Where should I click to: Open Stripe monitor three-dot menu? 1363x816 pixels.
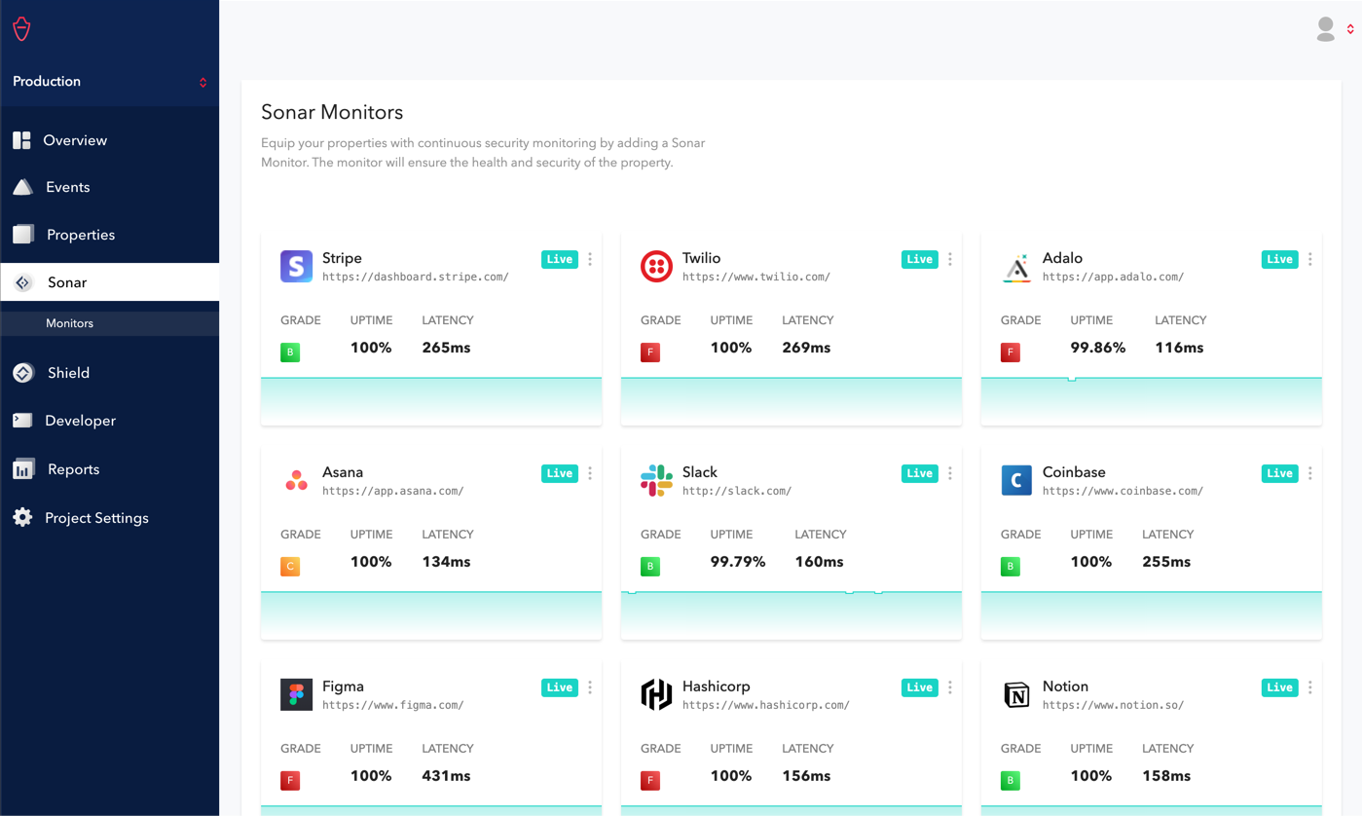[590, 259]
